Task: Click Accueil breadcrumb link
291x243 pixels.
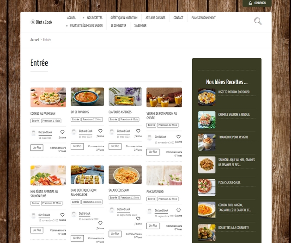Action: click(35, 40)
